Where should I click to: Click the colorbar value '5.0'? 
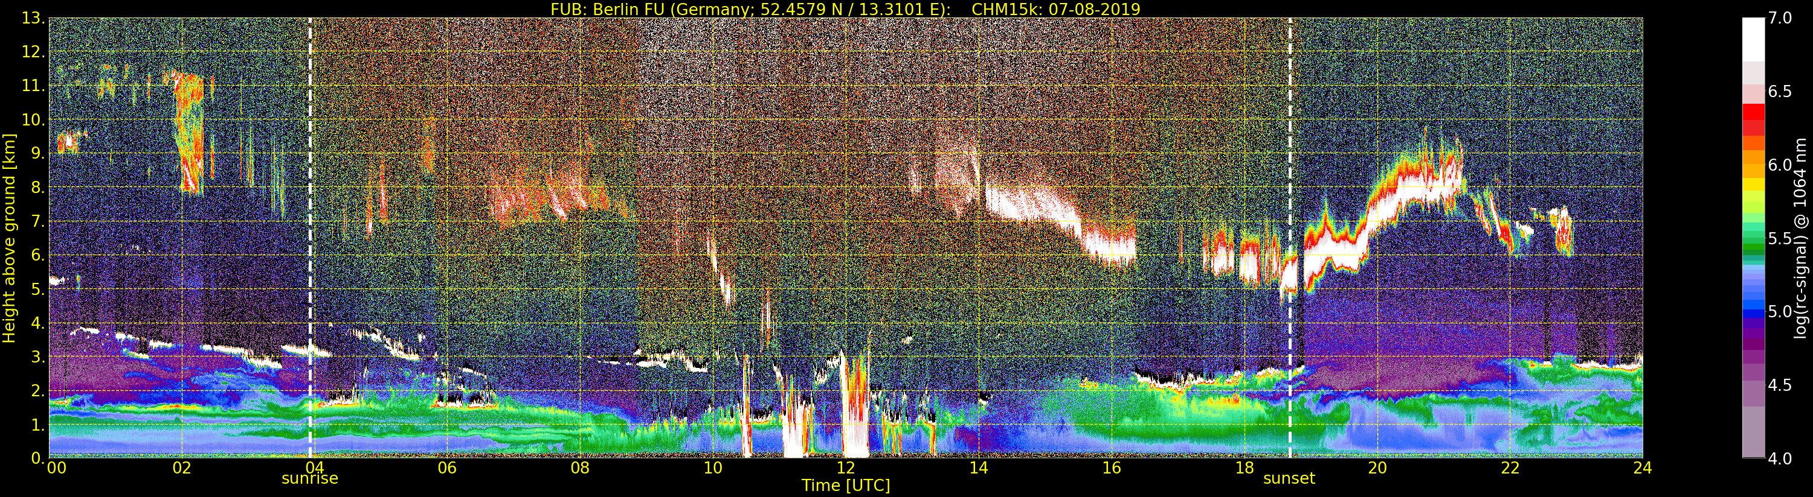point(1780,311)
